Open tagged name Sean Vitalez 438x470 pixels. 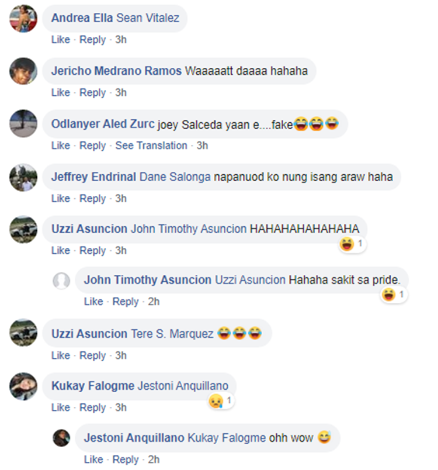148,18
